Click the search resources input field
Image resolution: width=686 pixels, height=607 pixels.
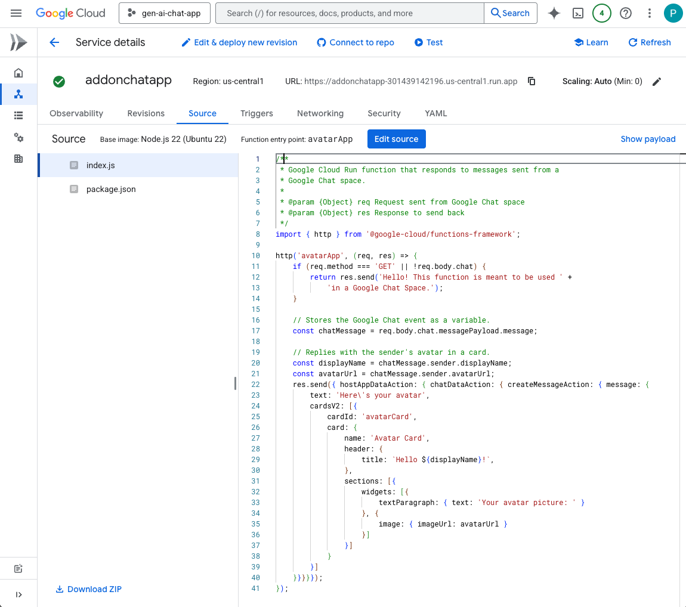[x=349, y=13]
